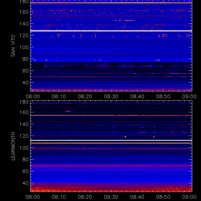The image size is (201, 201).
Task: Select the 140 tick label on Learmonth axis
Action: [24, 124]
